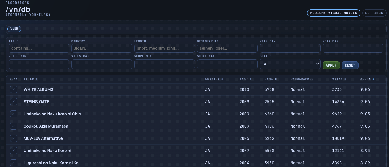The image size is (389, 167).
Task: Select length value 4758
Action: [x=269, y=89]
